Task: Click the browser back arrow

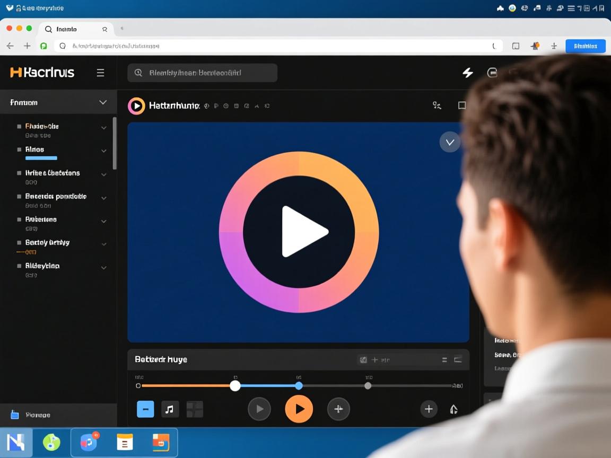Action: coord(10,46)
